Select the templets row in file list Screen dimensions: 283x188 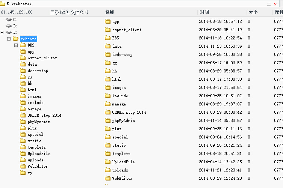pyautogui.click(x=194, y=153)
